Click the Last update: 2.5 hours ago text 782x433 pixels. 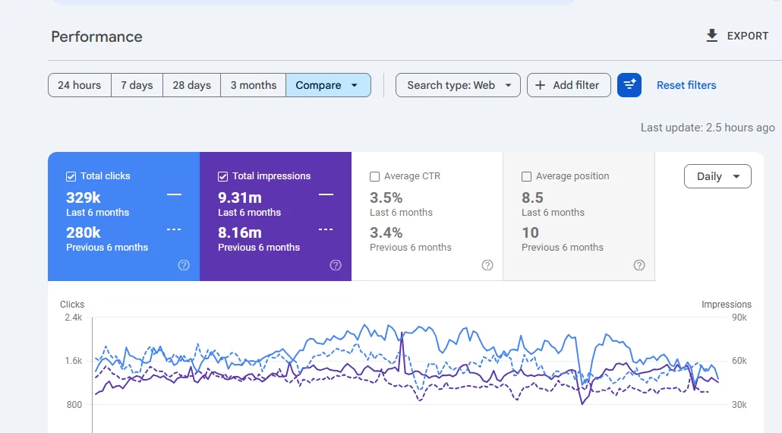(708, 128)
